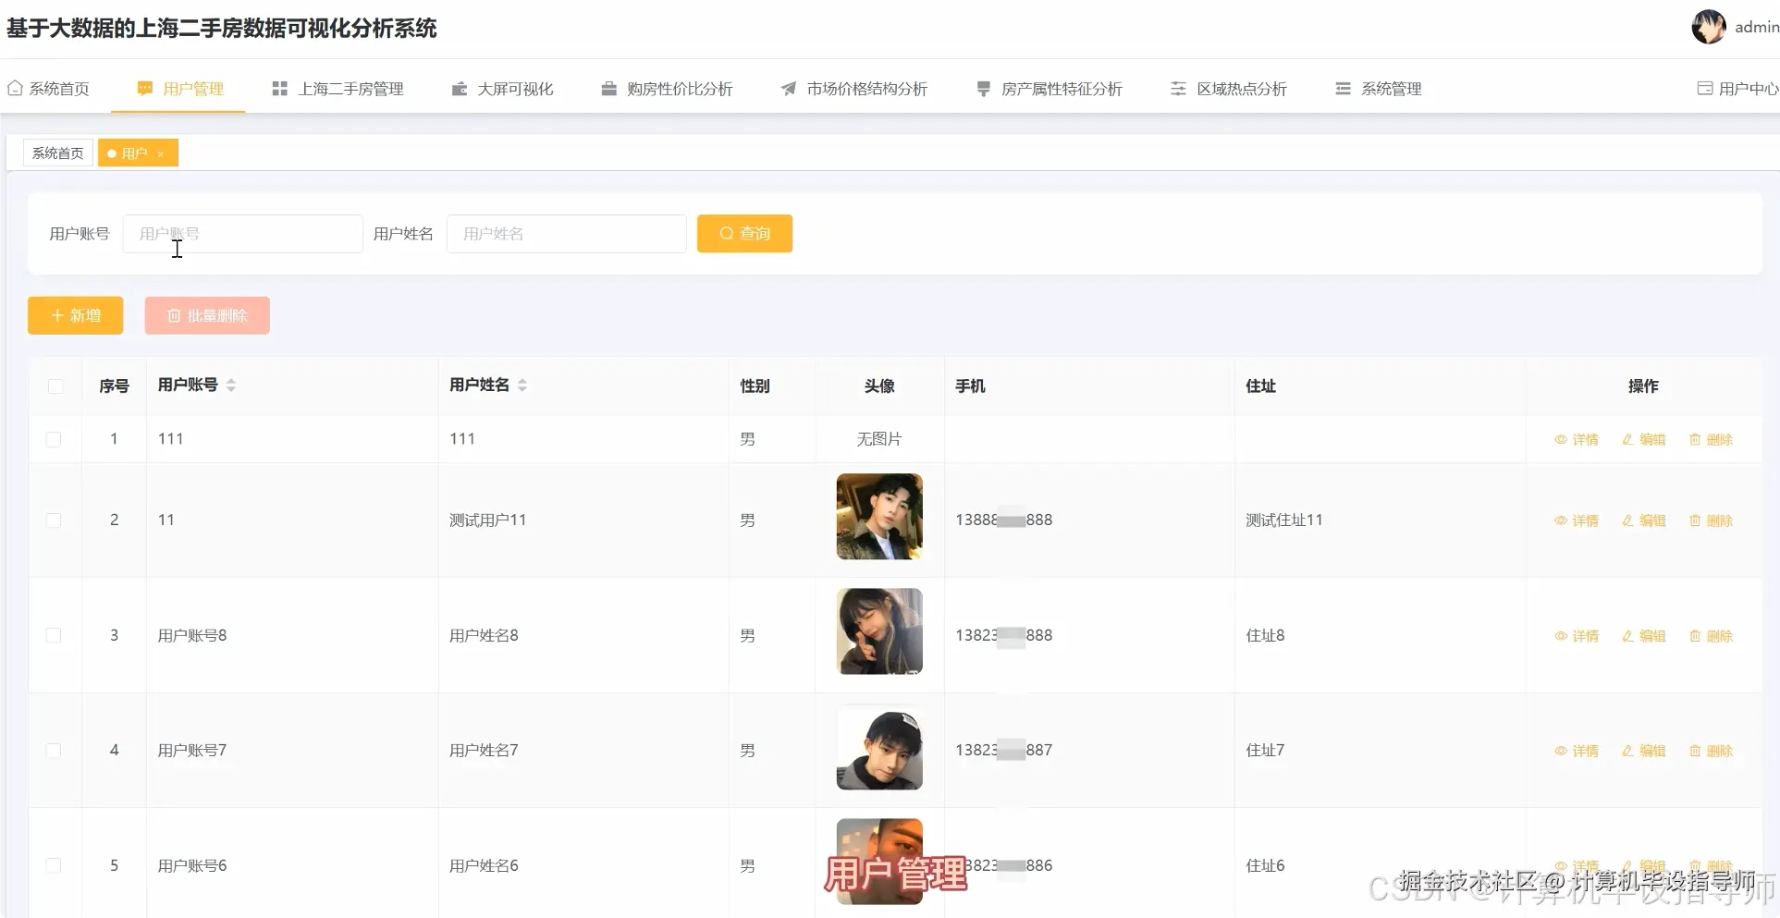Viewport: 1780px width, 918px height.
Task: Click inside the 用户账号 input field
Action: (242, 234)
